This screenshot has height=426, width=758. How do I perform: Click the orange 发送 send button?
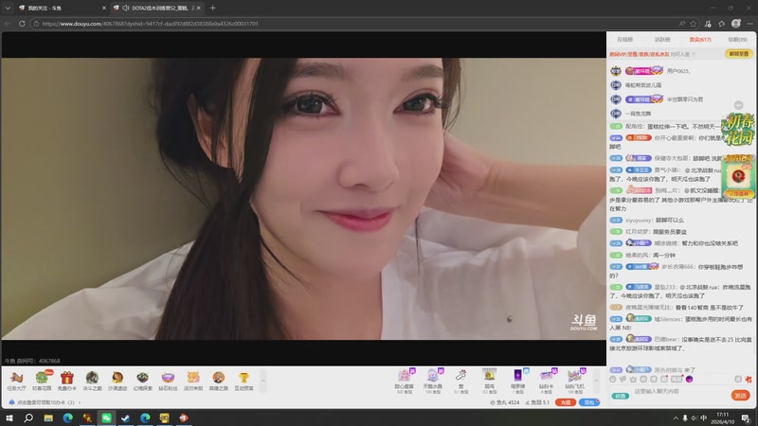(740, 395)
